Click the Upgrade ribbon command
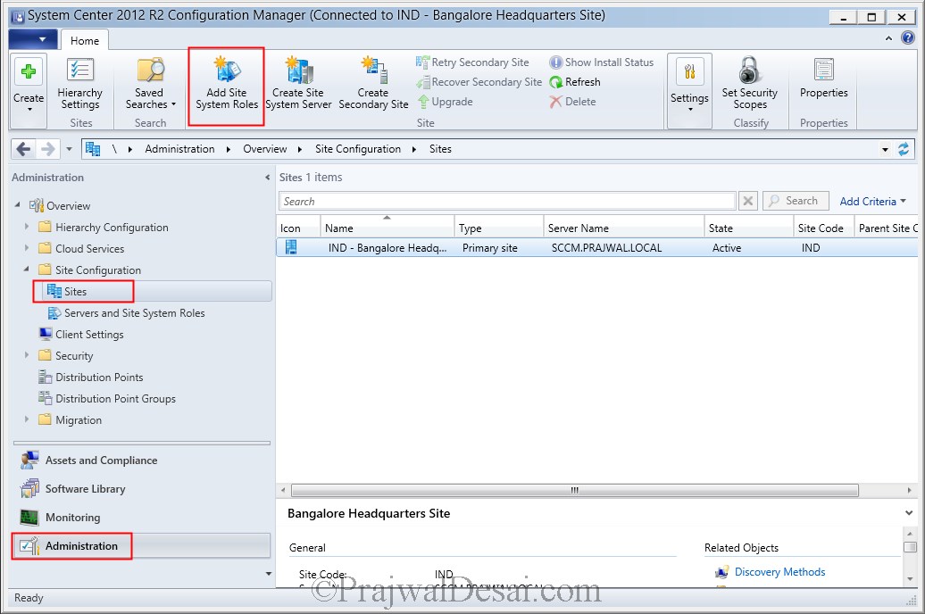This screenshot has width=925, height=614. coord(446,102)
